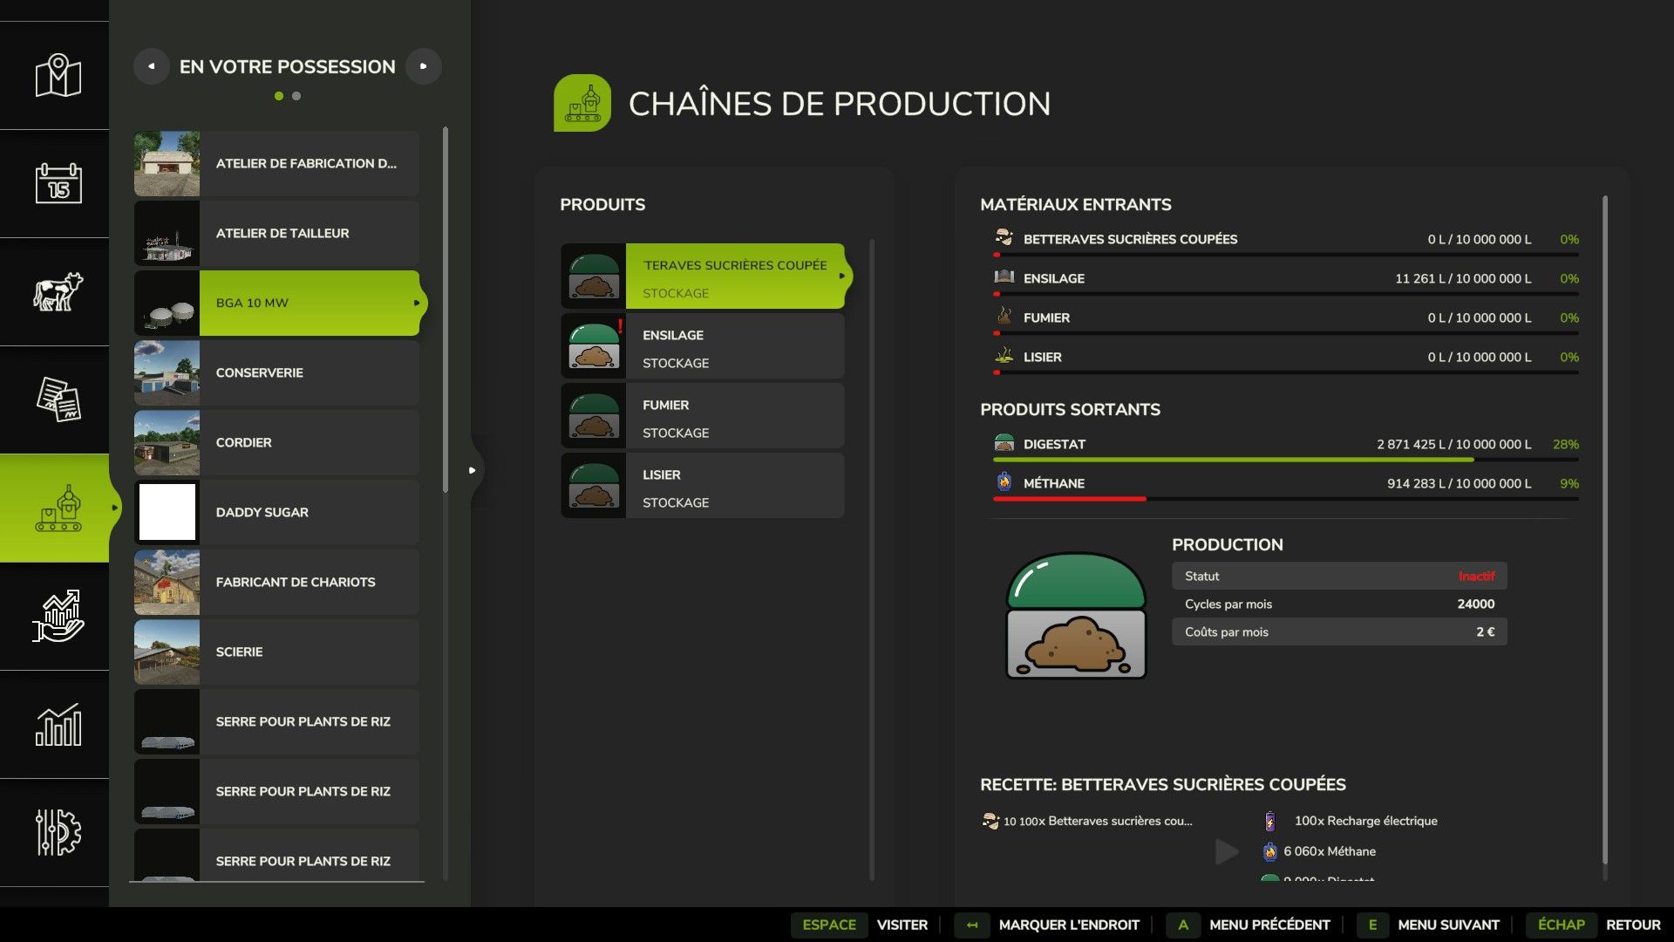Screen dimensions: 1674x942
Task: Select second page indicator dot
Action: point(296,96)
